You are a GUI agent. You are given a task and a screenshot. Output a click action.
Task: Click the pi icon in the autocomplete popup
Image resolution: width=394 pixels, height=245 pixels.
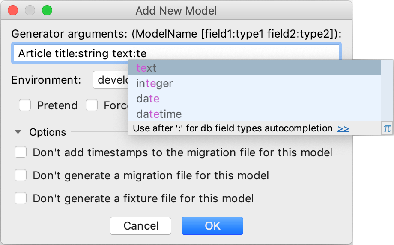[387, 128]
